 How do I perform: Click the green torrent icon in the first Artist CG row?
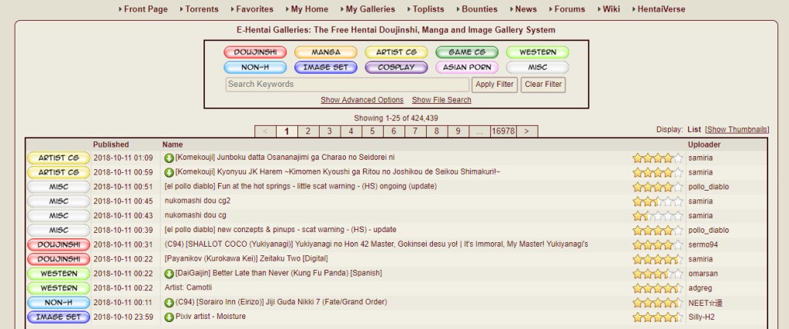click(x=169, y=158)
